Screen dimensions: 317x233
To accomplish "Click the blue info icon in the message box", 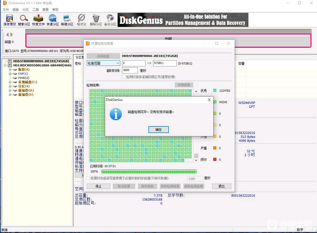I will click(116, 114).
